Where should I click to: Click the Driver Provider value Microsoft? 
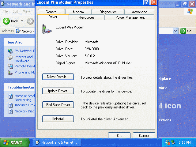[91, 42]
